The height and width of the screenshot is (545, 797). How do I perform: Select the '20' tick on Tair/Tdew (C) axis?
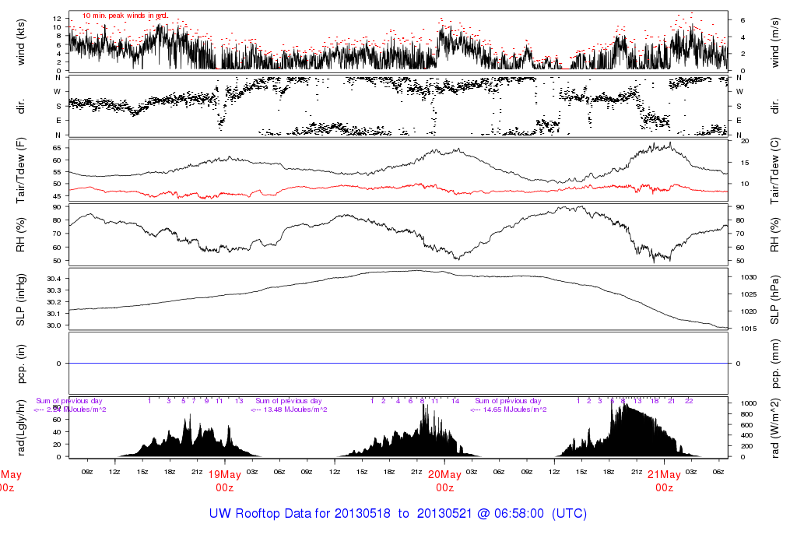pos(745,141)
